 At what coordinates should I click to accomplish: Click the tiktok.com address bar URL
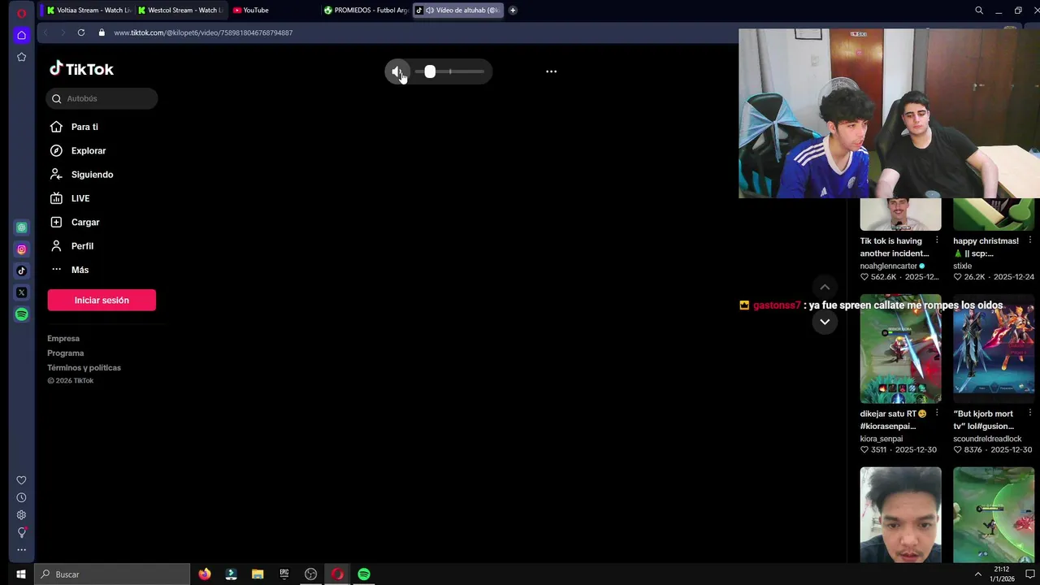(x=203, y=32)
